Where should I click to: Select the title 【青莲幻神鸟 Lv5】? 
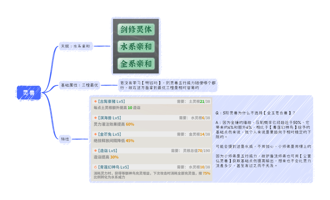click(x=113, y=167)
